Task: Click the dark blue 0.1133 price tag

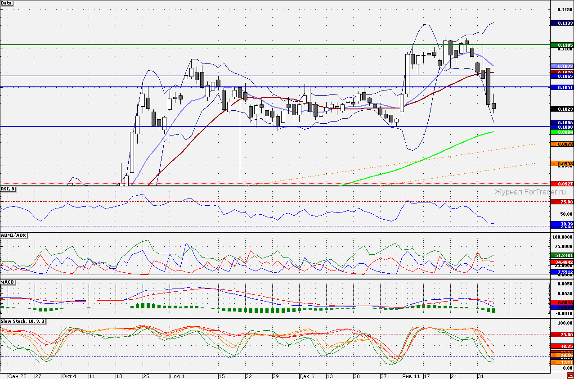Action: pyautogui.click(x=562, y=23)
